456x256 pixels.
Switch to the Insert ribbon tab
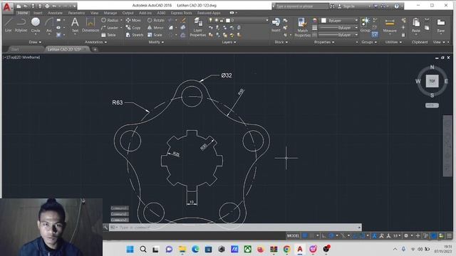tap(38, 13)
